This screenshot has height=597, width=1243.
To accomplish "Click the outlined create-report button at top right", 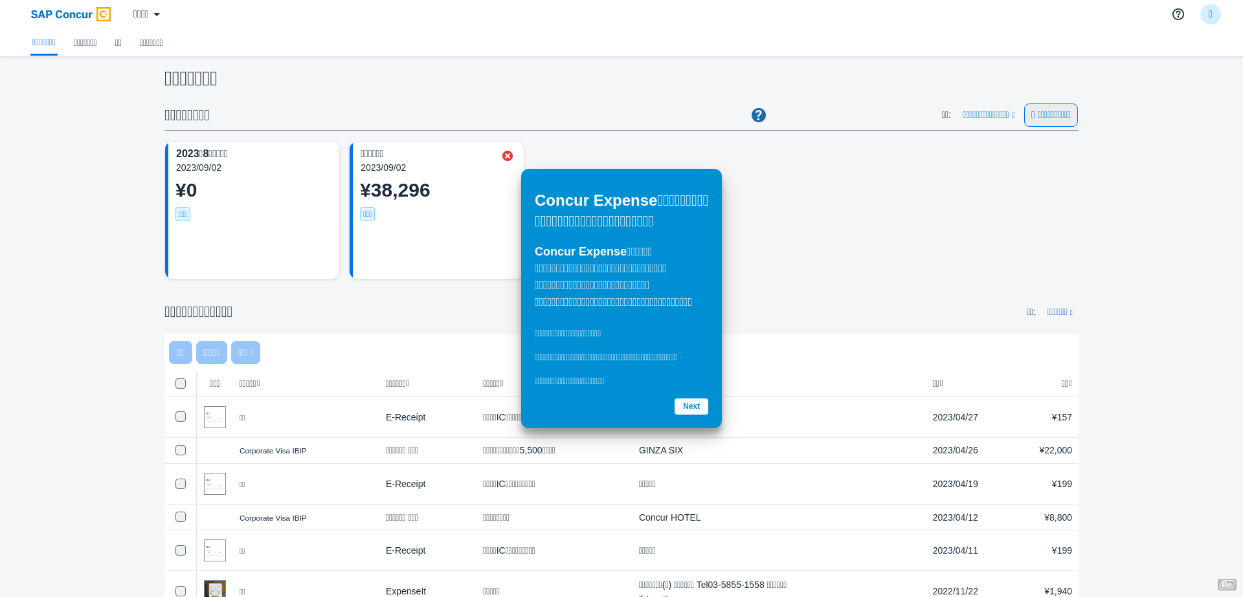I will click(x=1051, y=115).
